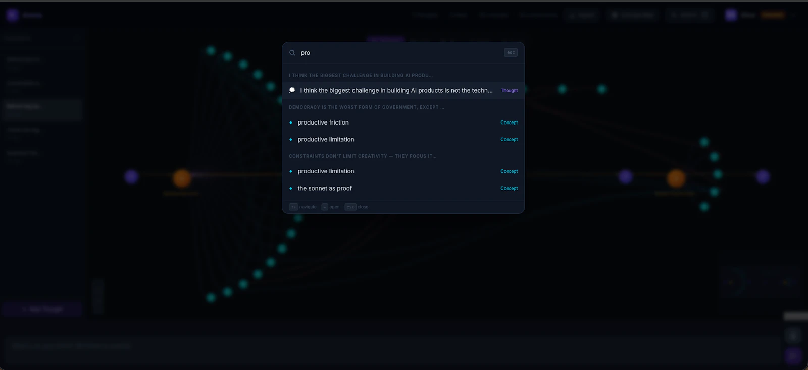Click the enter key open hint
Screen dimensions: 808x370
pyautogui.click(x=330, y=207)
